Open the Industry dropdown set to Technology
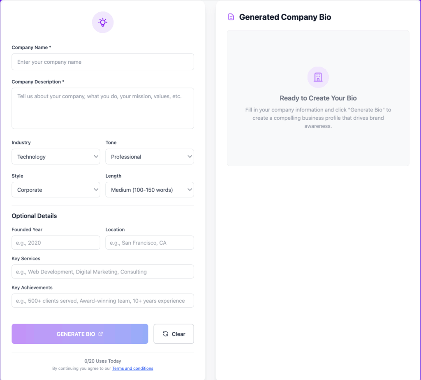 point(56,157)
